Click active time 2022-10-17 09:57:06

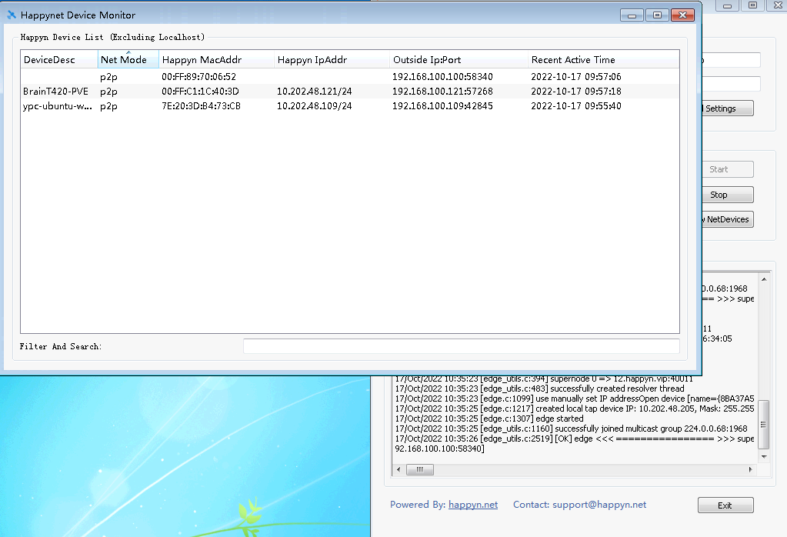(576, 77)
